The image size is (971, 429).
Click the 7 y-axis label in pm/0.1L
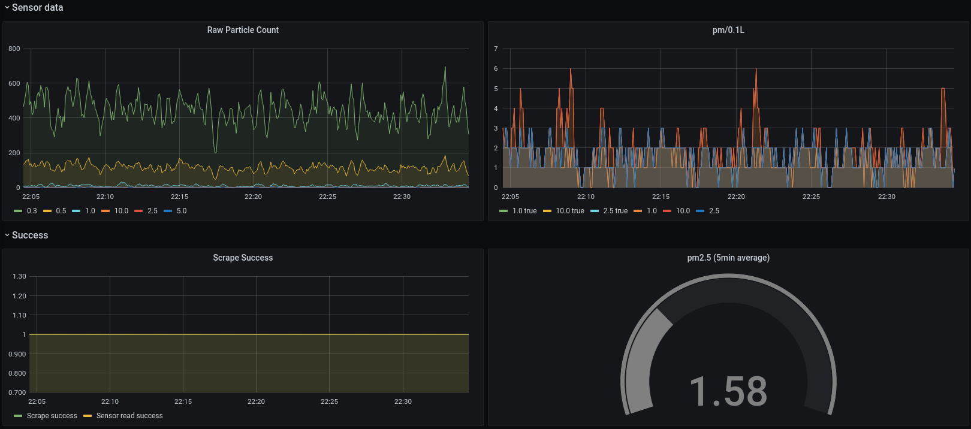[496, 49]
